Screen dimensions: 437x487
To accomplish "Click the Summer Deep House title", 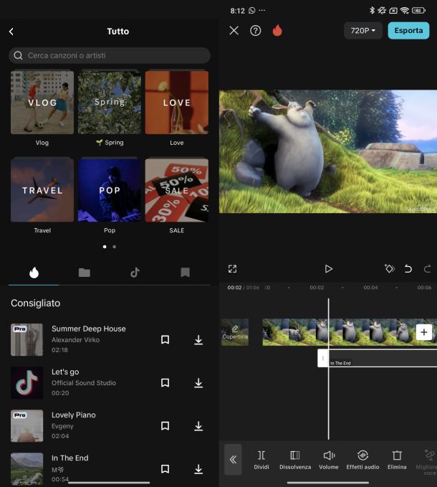I will [89, 328].
